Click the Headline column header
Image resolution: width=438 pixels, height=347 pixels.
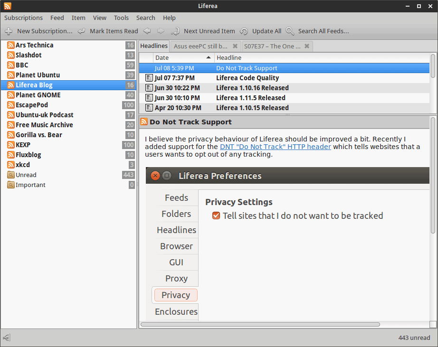pos(322,57)
